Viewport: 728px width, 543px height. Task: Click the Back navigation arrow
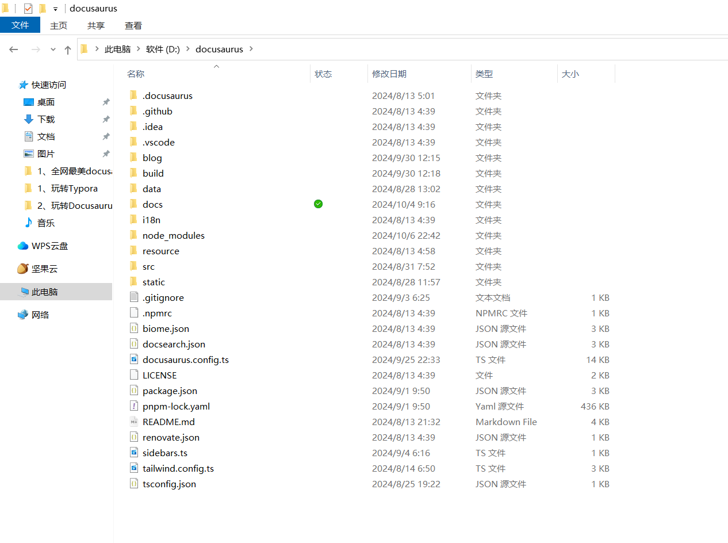tap(14, 49)
